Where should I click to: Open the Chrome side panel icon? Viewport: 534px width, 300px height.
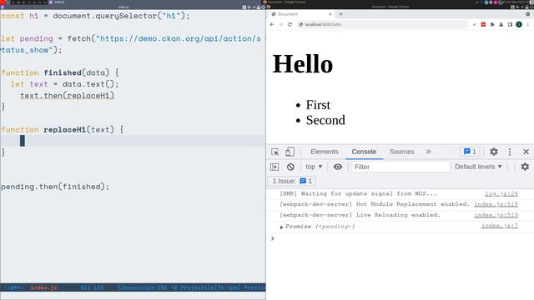[x=510, y=24]
